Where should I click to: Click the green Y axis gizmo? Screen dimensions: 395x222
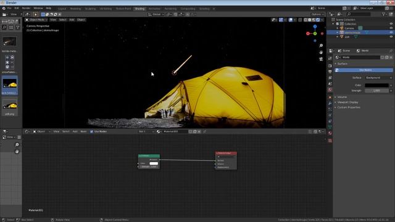coord(315,33)
